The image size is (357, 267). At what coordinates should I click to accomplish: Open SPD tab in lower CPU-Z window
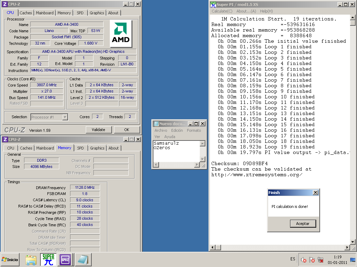81,148
